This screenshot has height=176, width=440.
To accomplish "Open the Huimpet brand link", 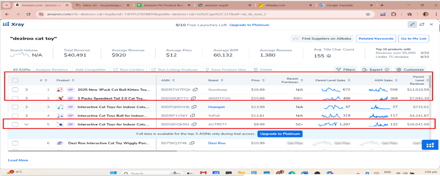I will pyautogui.click(x=216, y=107).
